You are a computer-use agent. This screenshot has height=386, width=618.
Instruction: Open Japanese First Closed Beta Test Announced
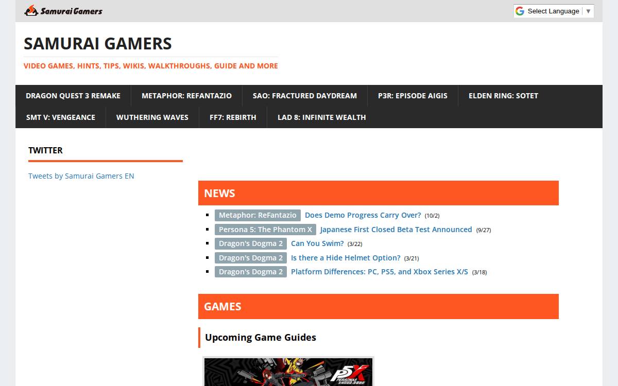tap(396, 230)
